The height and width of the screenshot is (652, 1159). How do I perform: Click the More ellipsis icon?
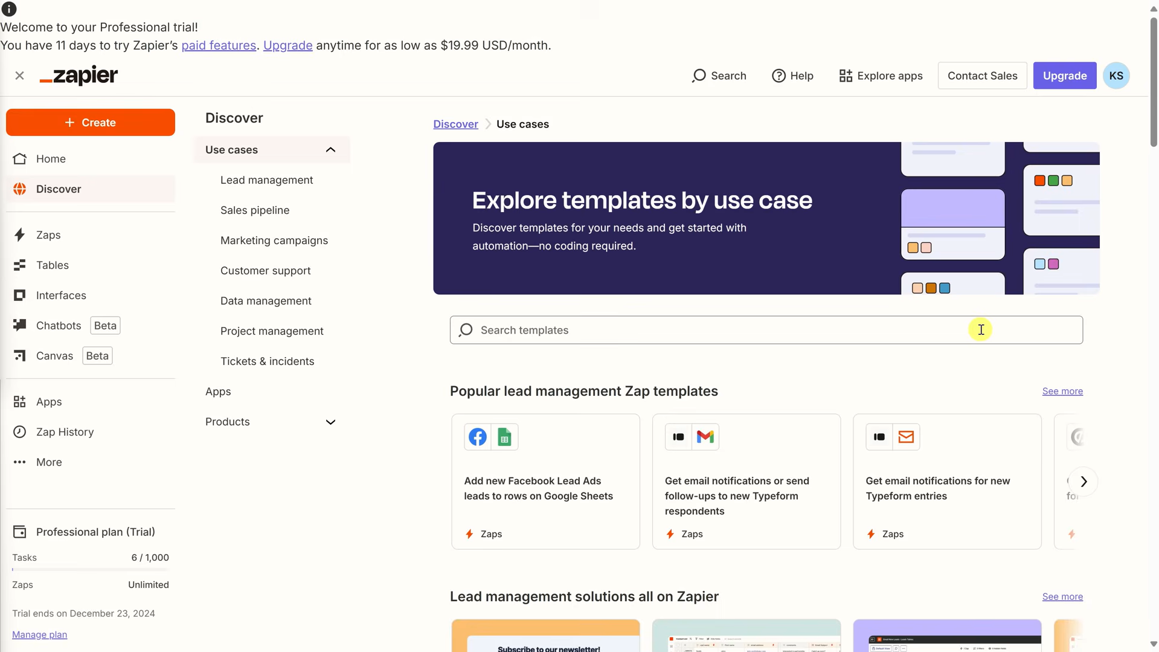click(x=20, y=462)
